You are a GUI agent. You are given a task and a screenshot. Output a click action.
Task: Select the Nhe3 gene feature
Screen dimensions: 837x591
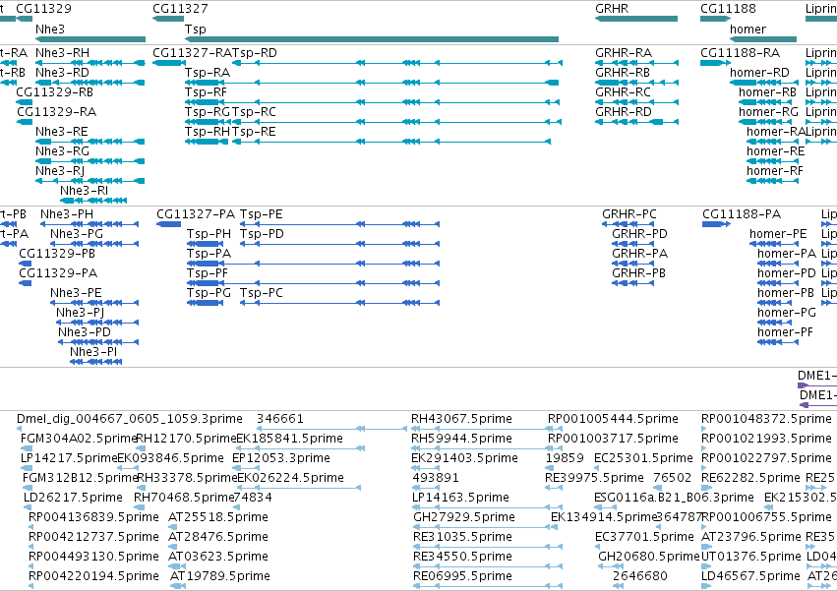(90, 39)
